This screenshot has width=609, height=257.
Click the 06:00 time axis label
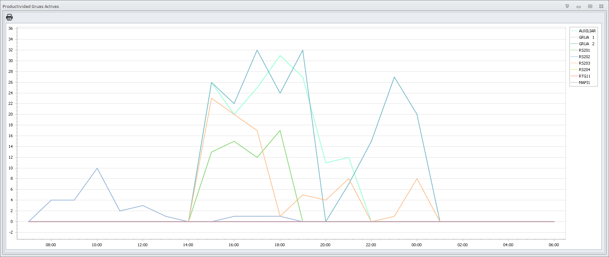pos(554,245)
